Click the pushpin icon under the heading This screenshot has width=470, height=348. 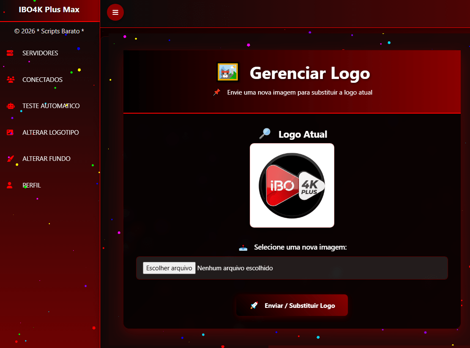click(217, 92)
